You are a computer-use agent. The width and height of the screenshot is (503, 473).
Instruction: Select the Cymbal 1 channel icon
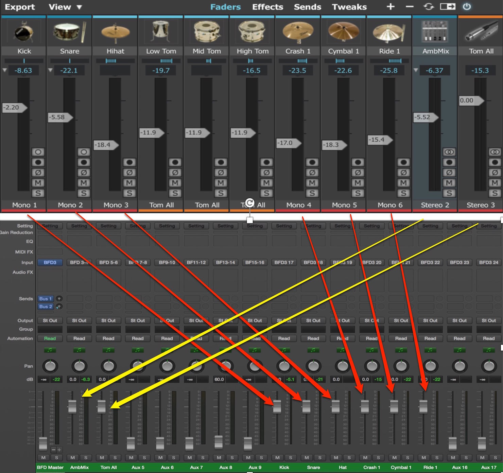click(x=344, y=32)
